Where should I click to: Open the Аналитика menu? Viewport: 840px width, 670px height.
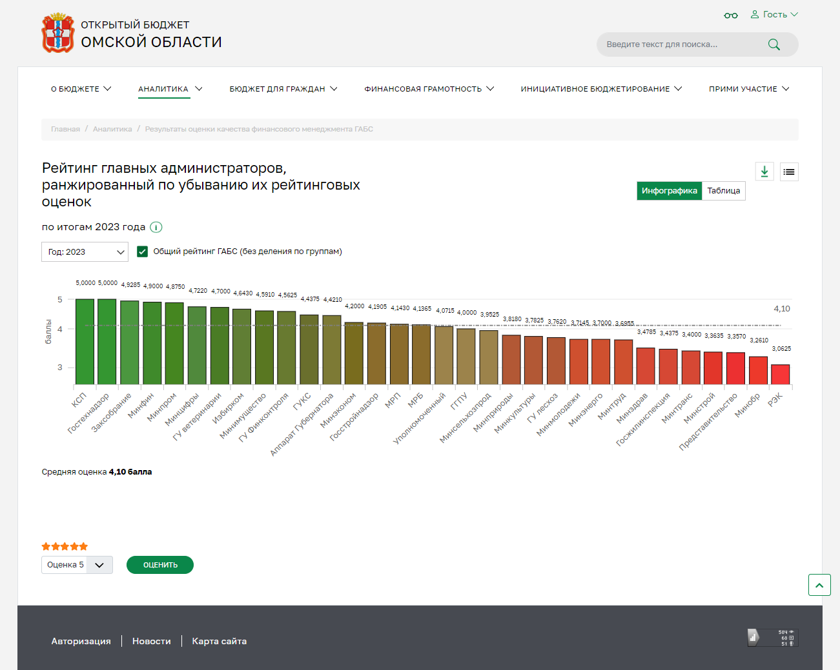pyautogui.click(x=170, y=89)
